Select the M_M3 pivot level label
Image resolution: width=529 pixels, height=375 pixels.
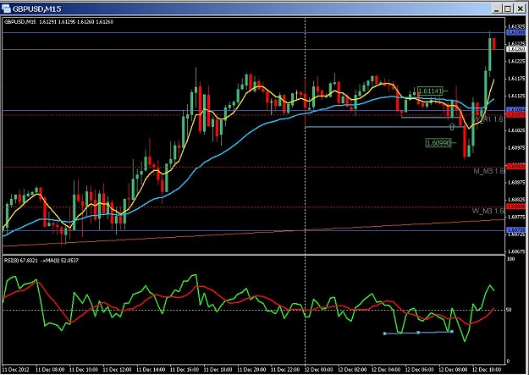pyautogui.click(x=488, y=171)
